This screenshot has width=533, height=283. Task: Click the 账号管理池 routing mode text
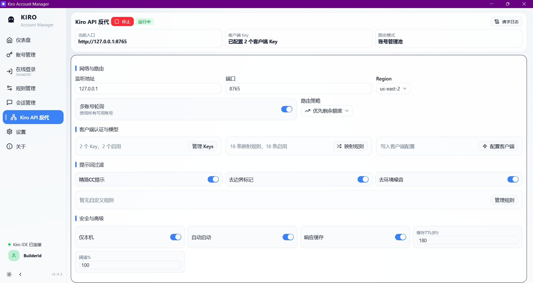point(390,42)
